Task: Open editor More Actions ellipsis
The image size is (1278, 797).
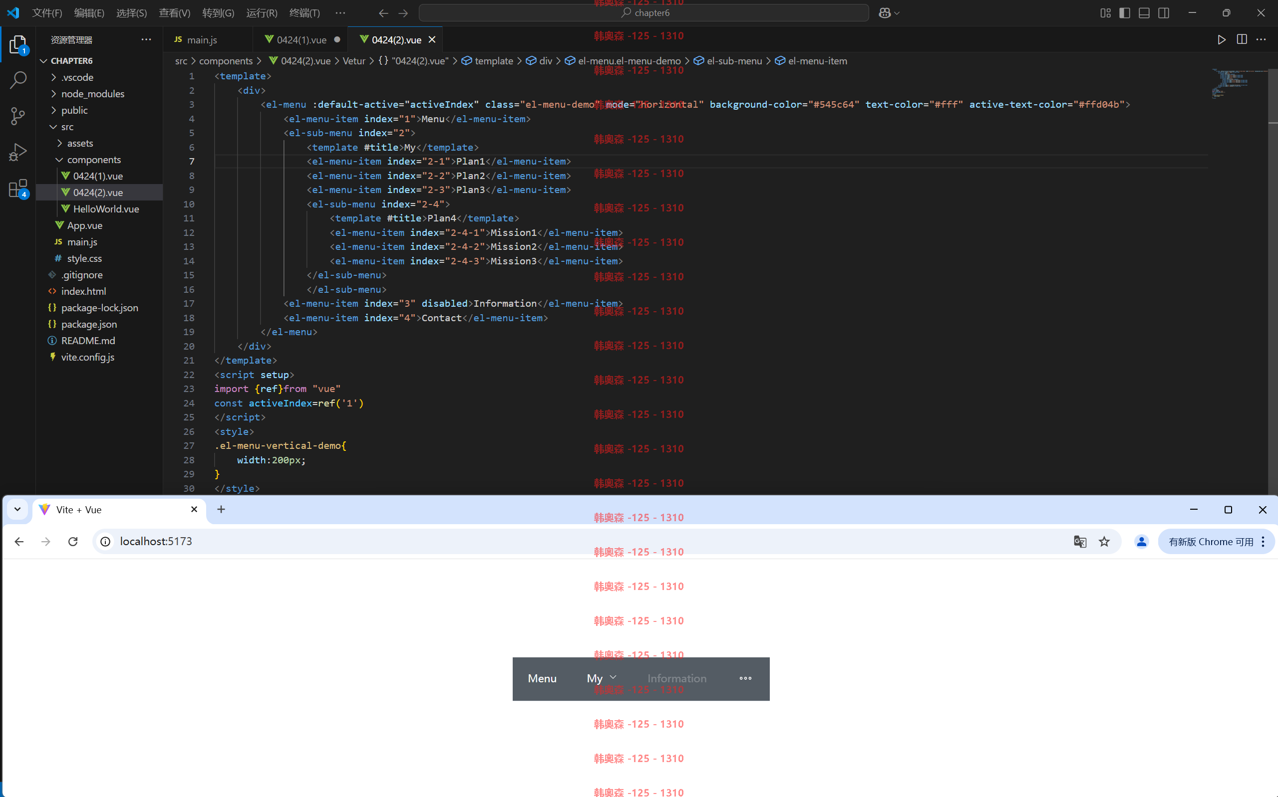Action: coord(1261,39)
